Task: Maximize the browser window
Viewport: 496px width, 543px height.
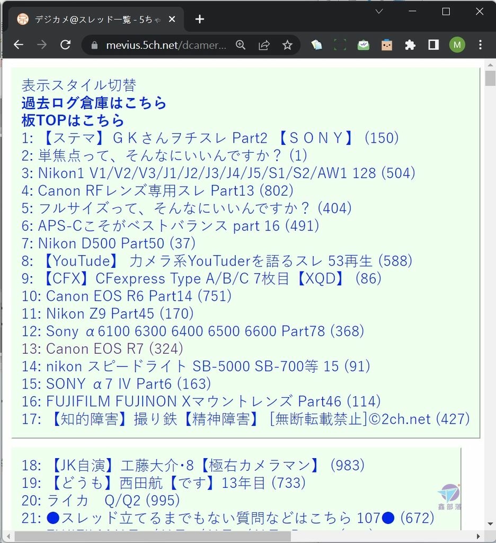Action: click(x=446, y=12)
